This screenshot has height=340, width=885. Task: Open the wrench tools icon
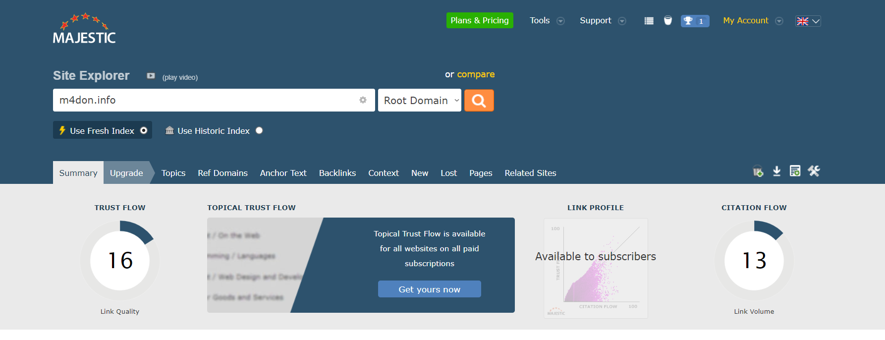(x=814, y=171)
